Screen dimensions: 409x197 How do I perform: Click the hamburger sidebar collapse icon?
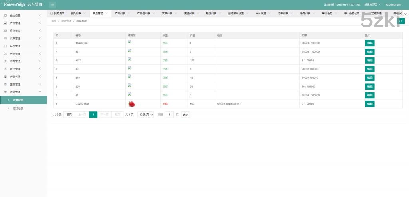53,4
